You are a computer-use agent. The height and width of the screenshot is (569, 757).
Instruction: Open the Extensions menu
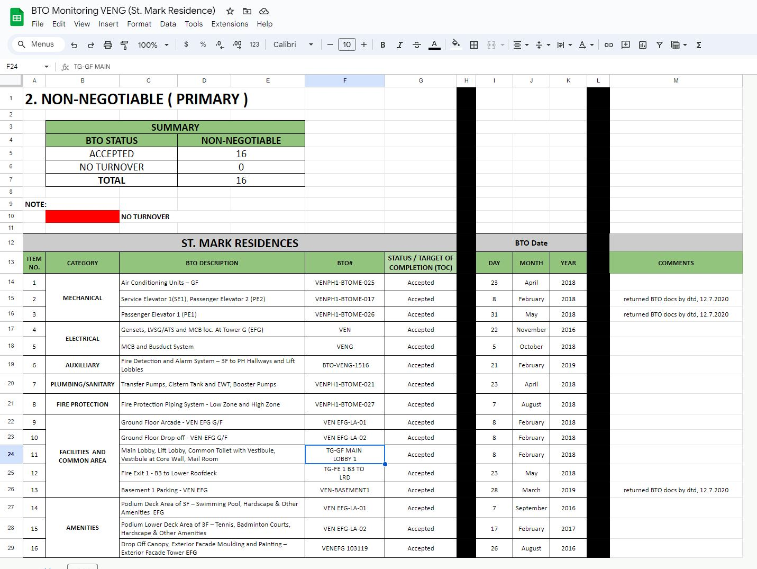[230, 24]
